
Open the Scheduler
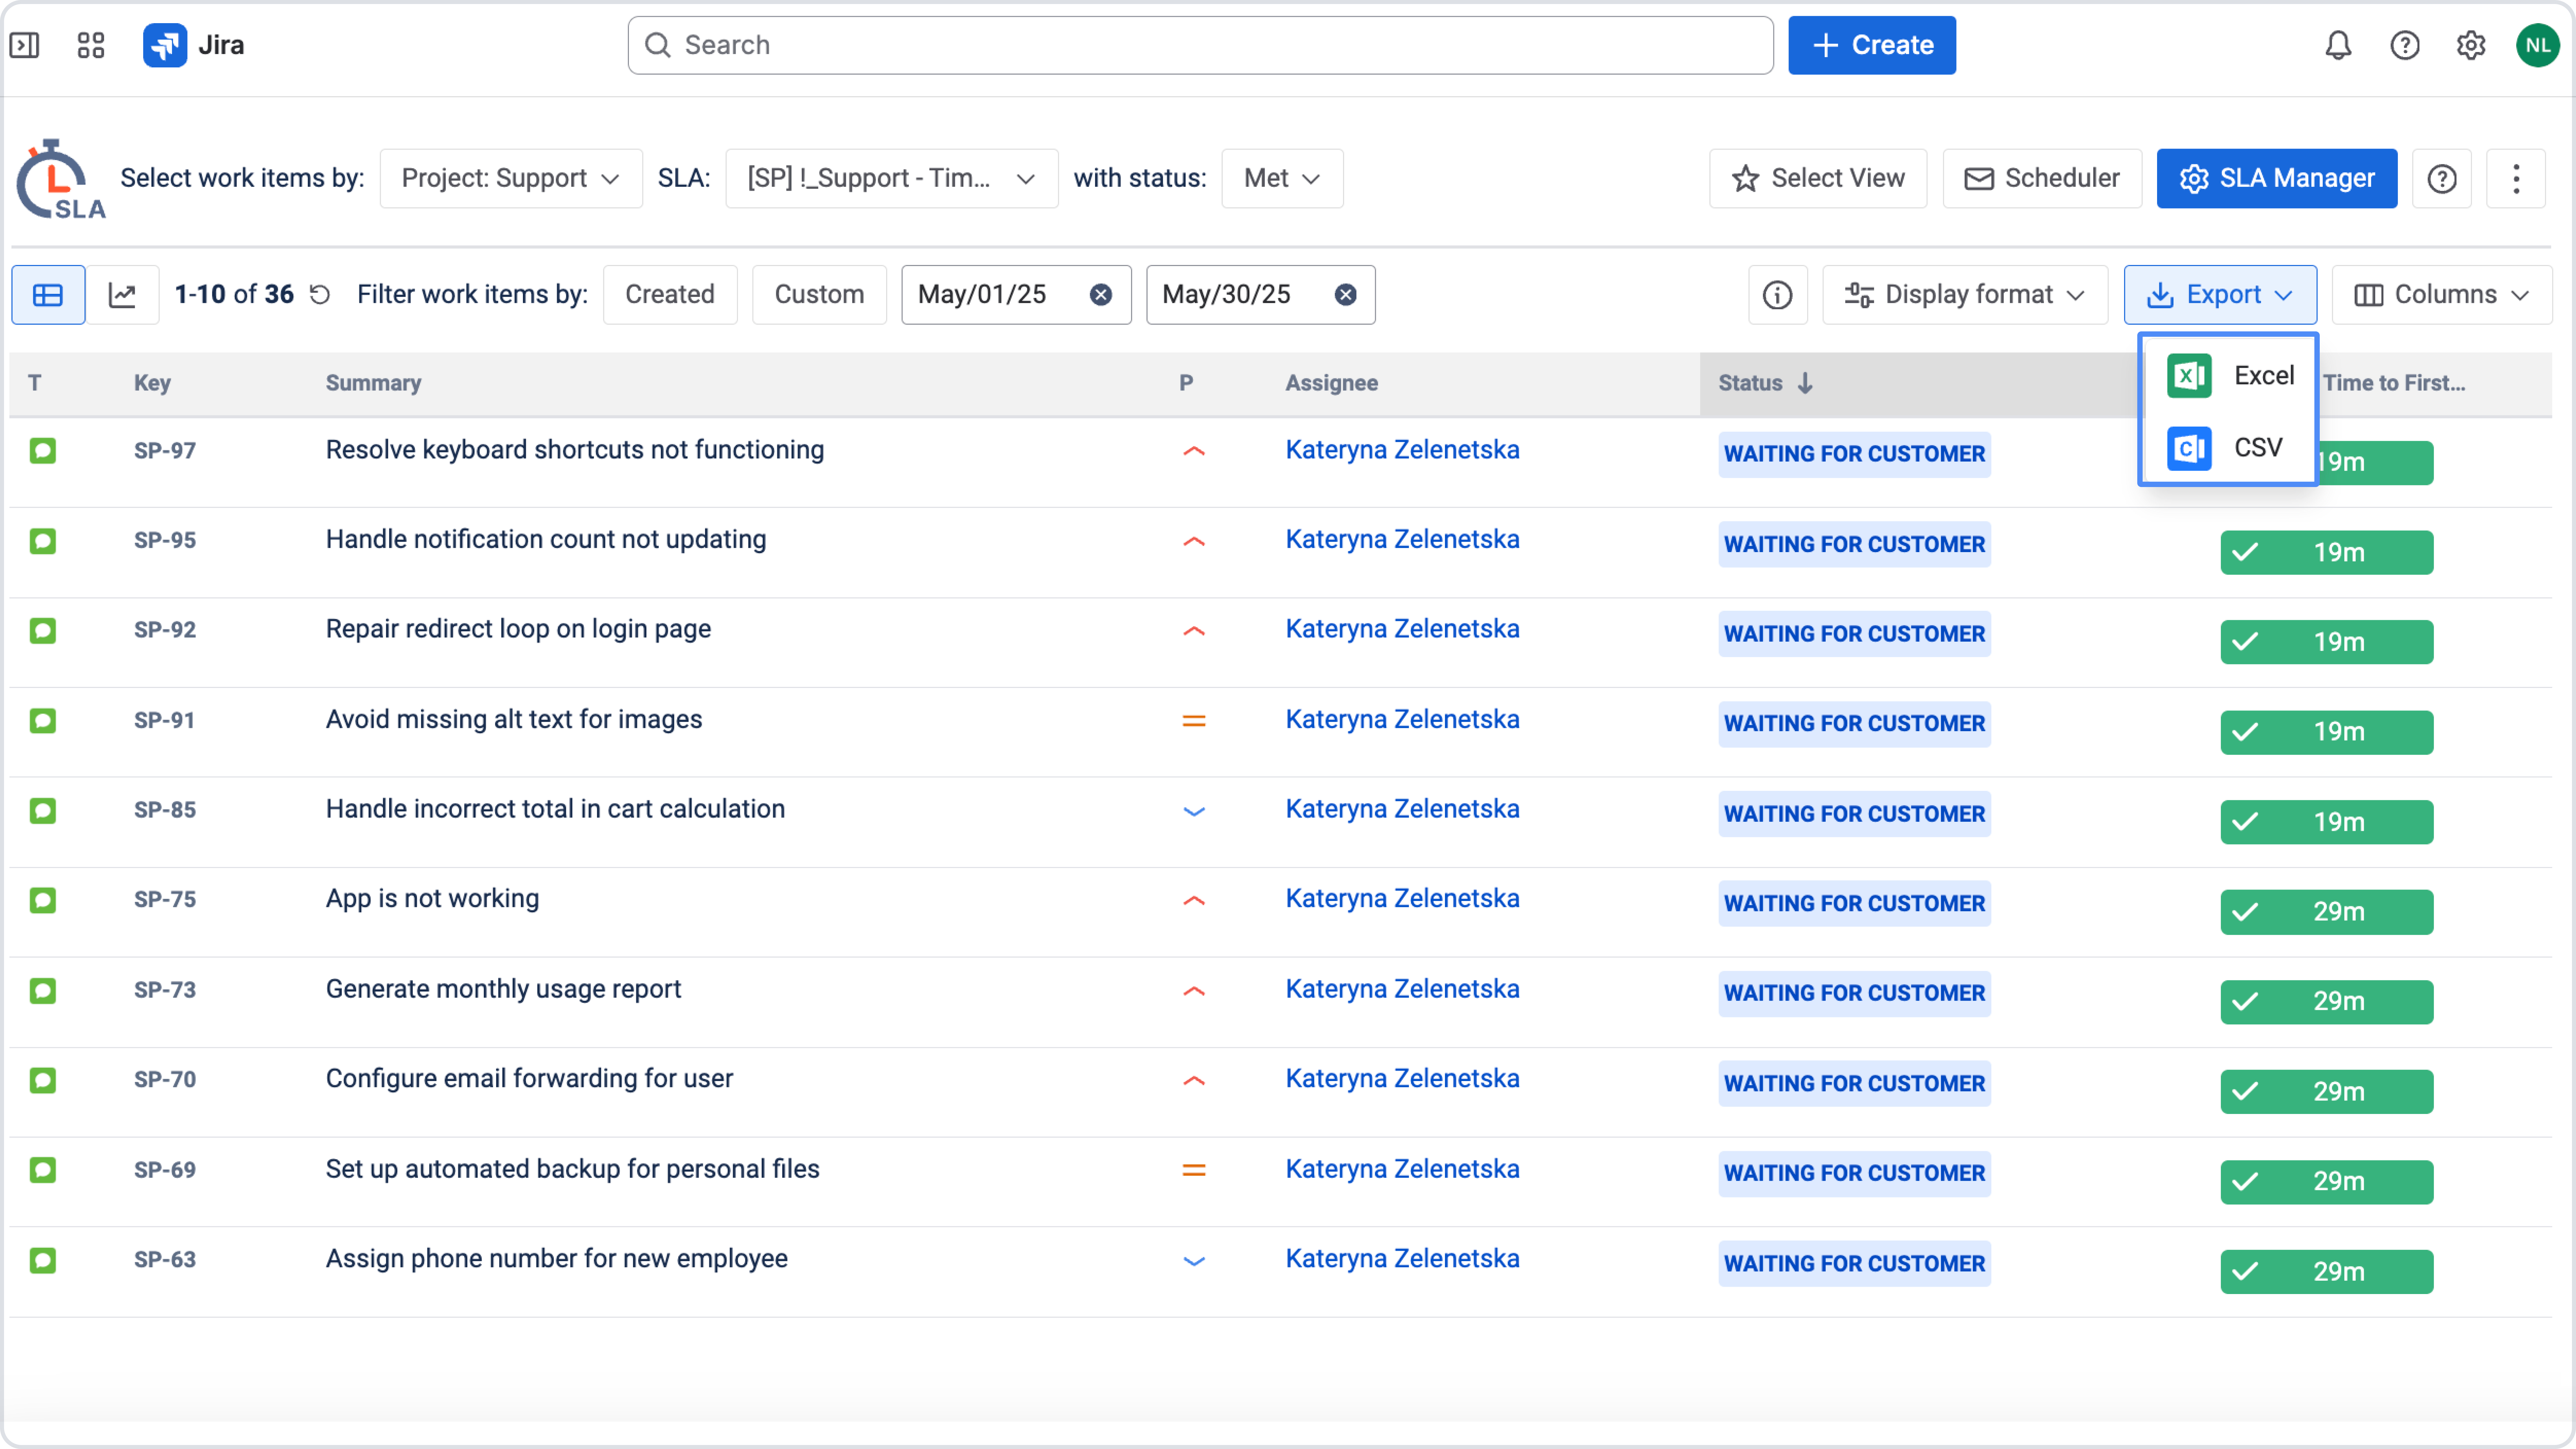pos(2042,179)
